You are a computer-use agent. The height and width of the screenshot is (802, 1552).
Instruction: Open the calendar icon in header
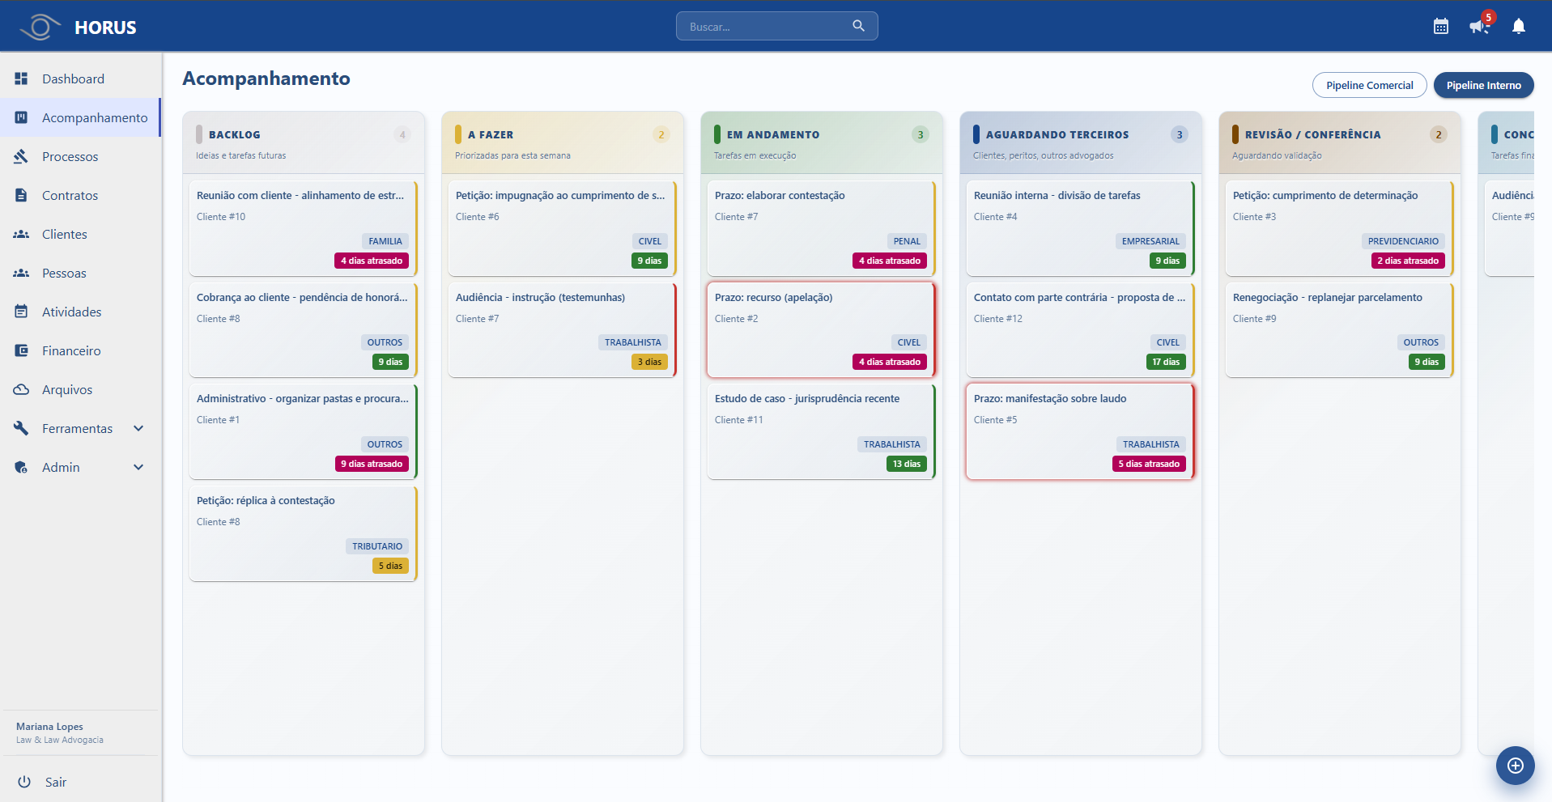1440,27
